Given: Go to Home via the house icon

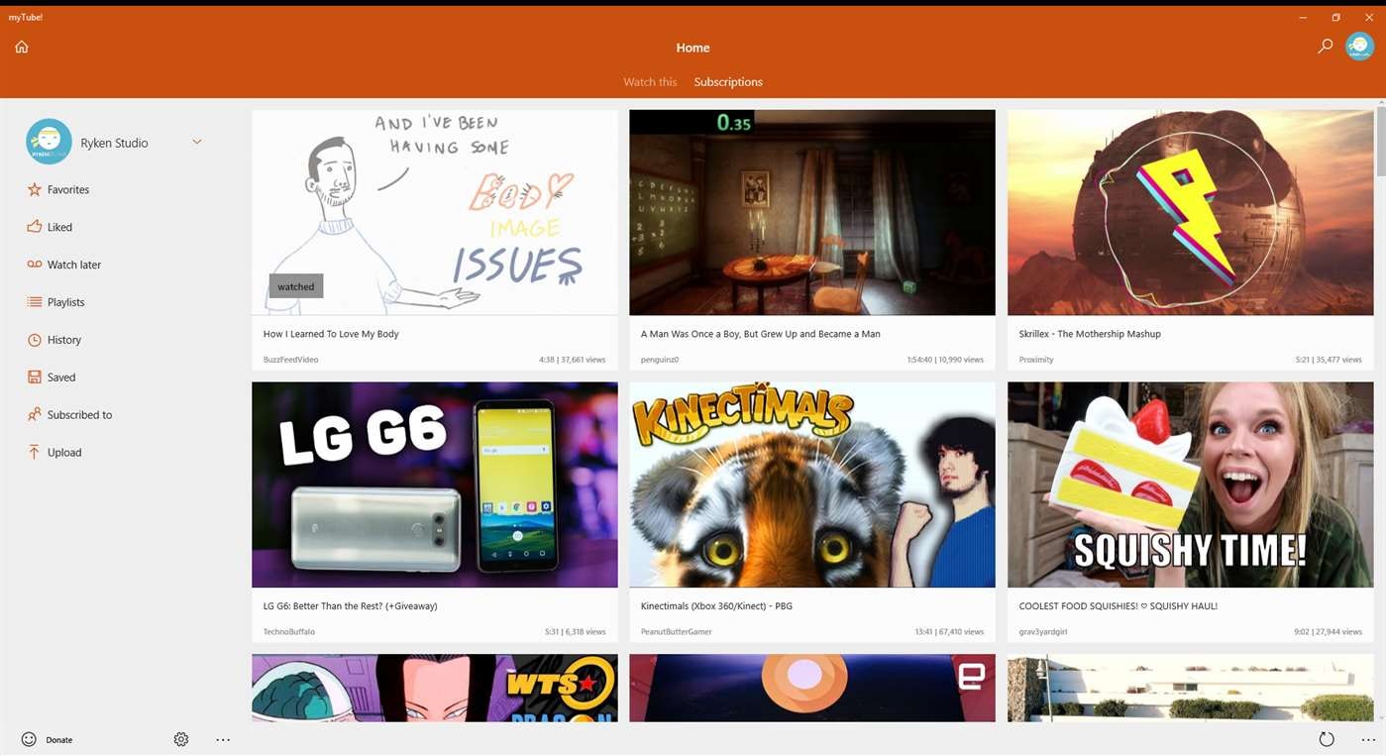Looking at the screenshot, I should tap(21, 46).
